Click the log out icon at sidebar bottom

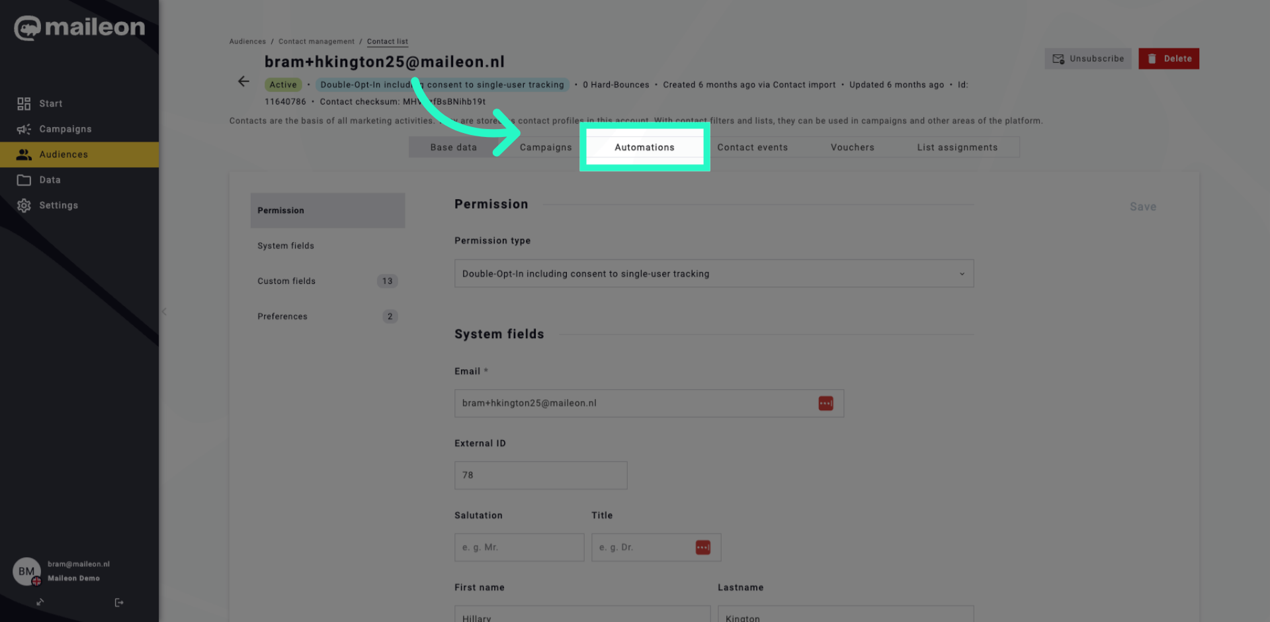coord(119,602)
